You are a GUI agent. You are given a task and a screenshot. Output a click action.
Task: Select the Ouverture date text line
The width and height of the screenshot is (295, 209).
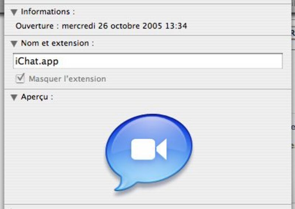coord(101,26)
